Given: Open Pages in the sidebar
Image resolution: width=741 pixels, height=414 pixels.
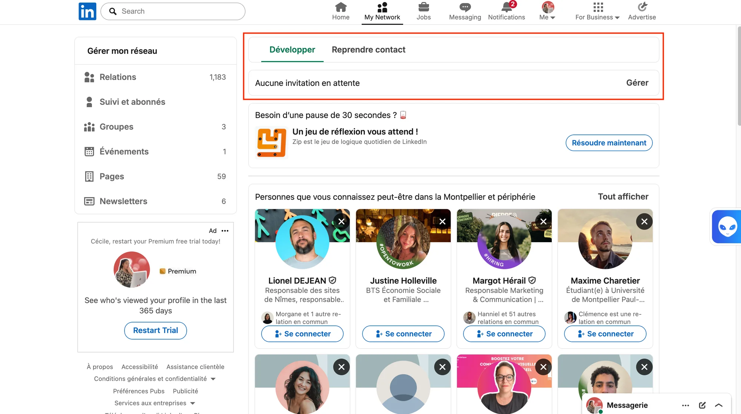Looking at the screenshot, I should (x=156, y=176).
